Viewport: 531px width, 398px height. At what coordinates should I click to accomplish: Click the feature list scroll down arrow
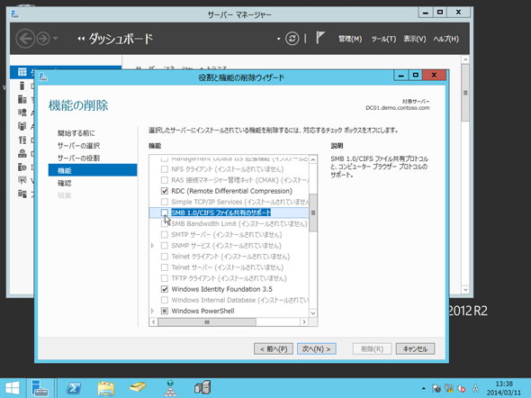coord(313,313)
